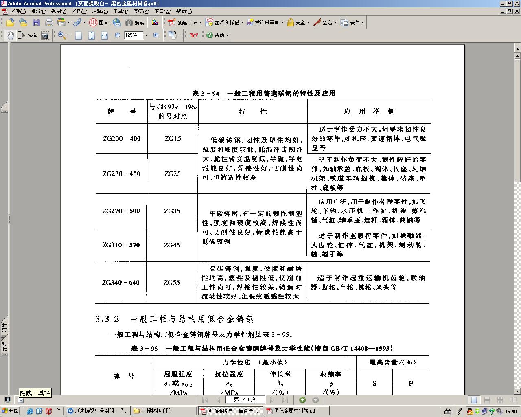Click the page number input field
This screenshot has height=417, width=521.
tap(245, 399)
